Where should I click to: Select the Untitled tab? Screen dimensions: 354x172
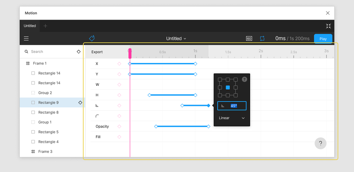[x=30, y=26]
